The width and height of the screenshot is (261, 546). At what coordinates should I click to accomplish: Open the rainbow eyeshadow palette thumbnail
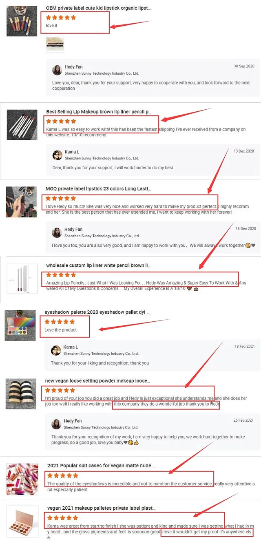pyautogui.click(x=20, y=325)
